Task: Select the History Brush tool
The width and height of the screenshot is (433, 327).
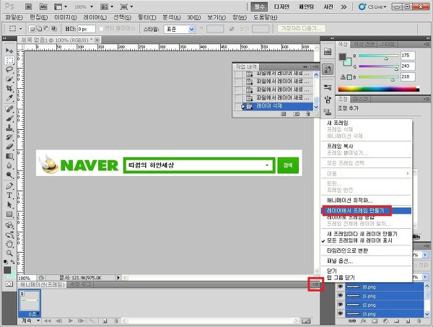Action: click(x=9, y=137)
